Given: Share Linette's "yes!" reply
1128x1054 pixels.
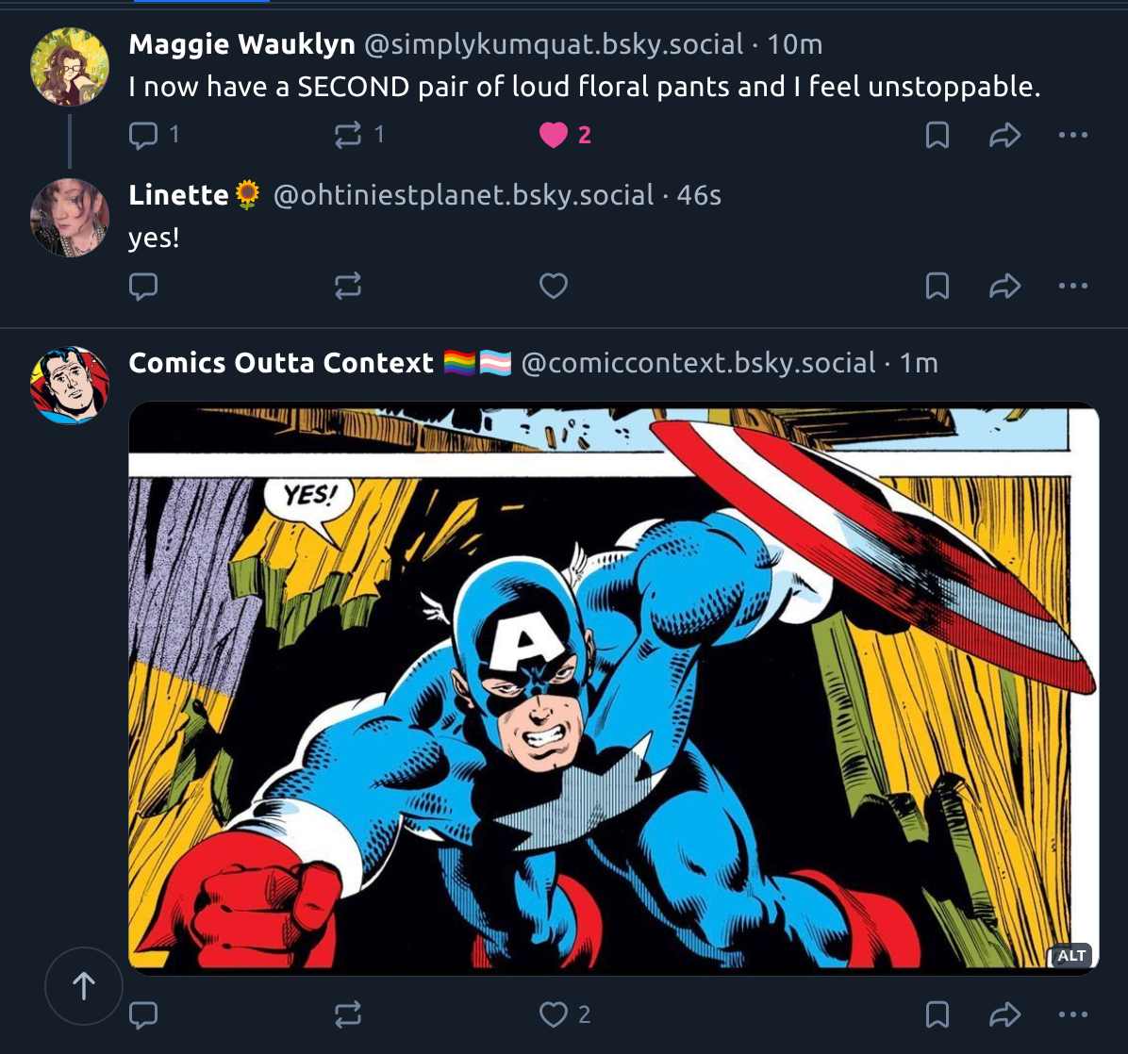Looking at the screenshot, I should click(x=1005, y=286).
